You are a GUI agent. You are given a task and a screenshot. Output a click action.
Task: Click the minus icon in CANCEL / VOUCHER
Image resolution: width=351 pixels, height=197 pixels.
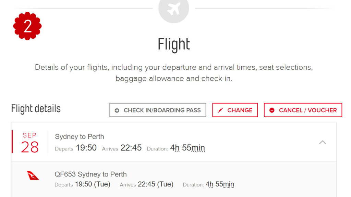click(x=272, y=110)
